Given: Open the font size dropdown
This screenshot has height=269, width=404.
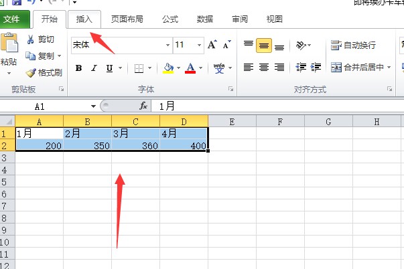Looking at the screenshot, I should tap(200, 45).
